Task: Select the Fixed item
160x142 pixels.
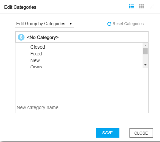Action: (36, 54)
